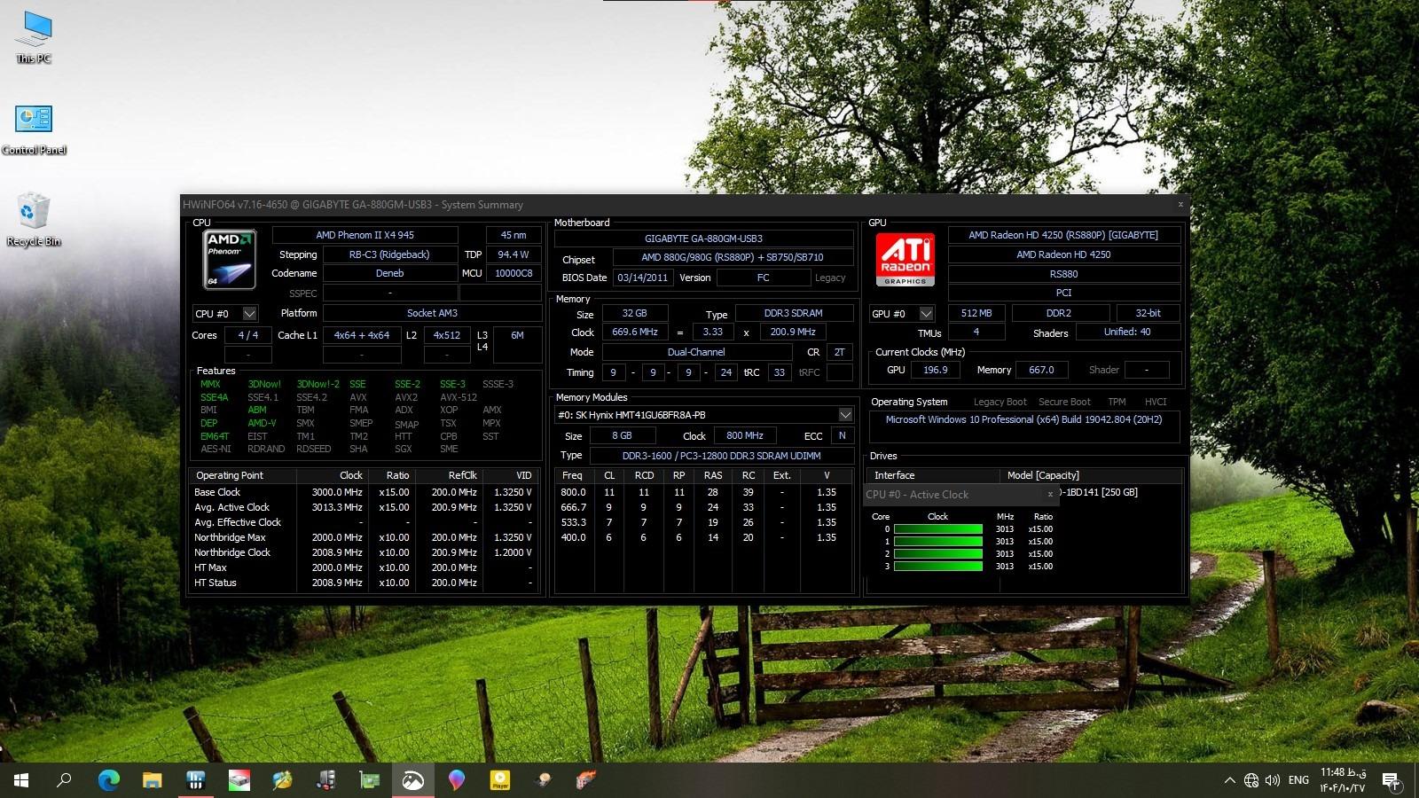Open Microsoft Edge from the taskbar

(108, 780)
